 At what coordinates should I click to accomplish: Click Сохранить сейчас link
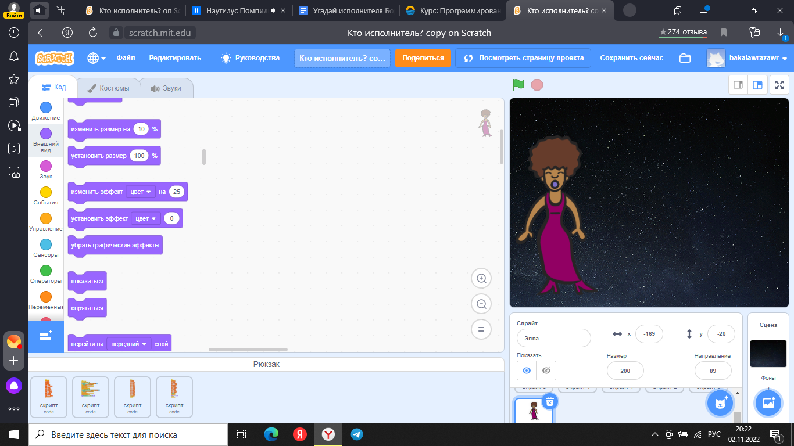631,58
